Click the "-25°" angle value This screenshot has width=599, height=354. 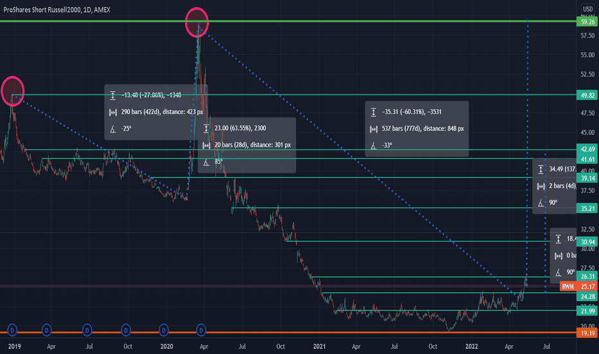click(126, 129)
